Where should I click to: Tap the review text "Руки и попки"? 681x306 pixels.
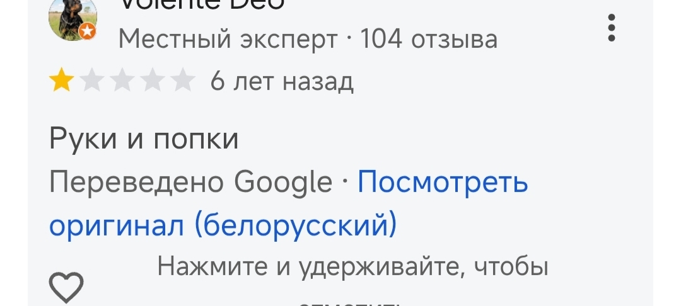coord(144,139)
